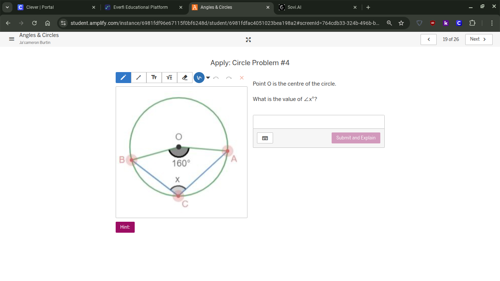
Task: Open the hamburger navigation menu
Action: [x=11, y=39]
